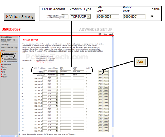Click the red bullet icon next to UPNP

click(1, 69)
